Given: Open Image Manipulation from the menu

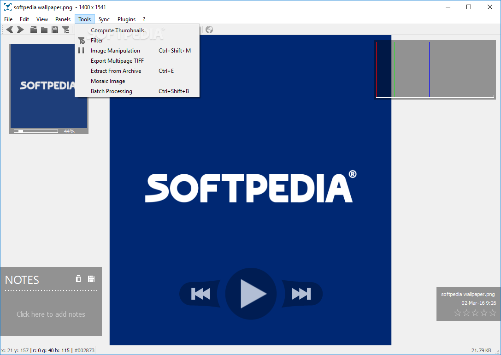Looking at the screenshot, I should pos(137,51).
